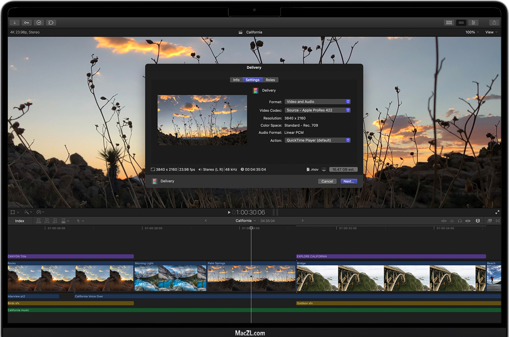
Task: Click the Share export icon
Action: pyautogui.click(x=494, y=22)
